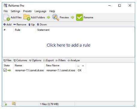Click the Preview button label

[64, 17]
